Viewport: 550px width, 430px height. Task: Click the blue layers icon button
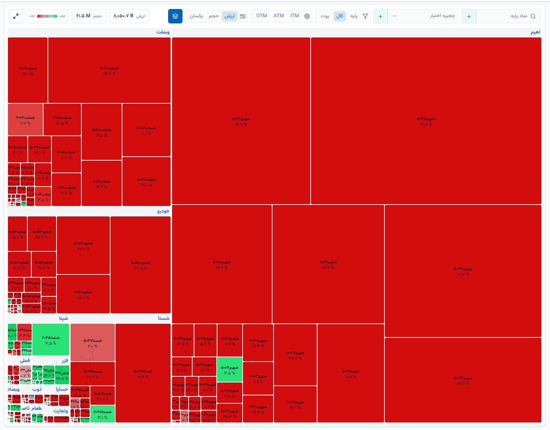175,16
